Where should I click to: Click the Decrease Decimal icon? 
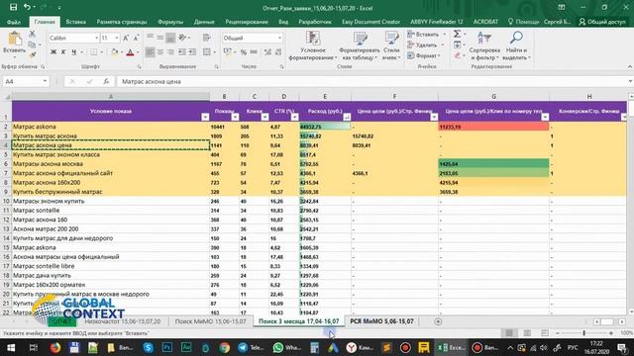tap(278, 52)
